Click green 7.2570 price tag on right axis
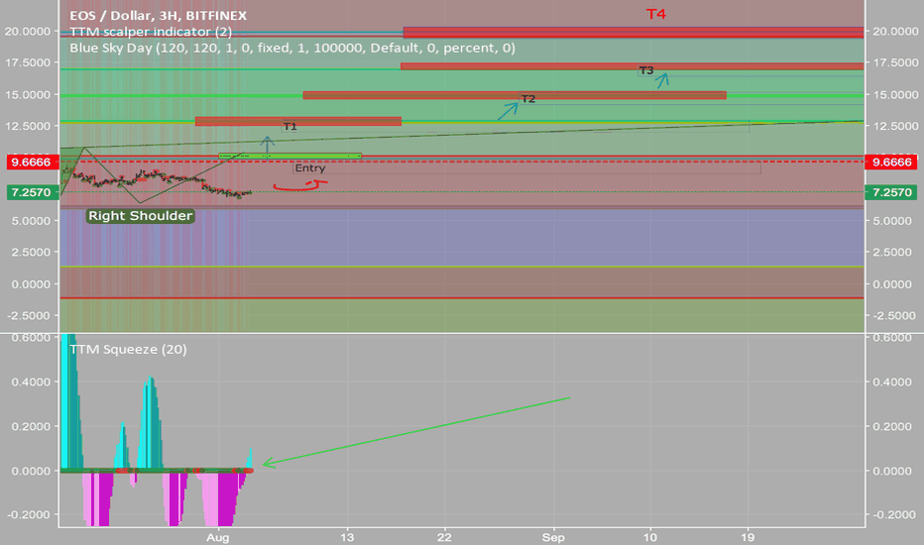Screen dimensions: 924x545 (x=891, y=192)
